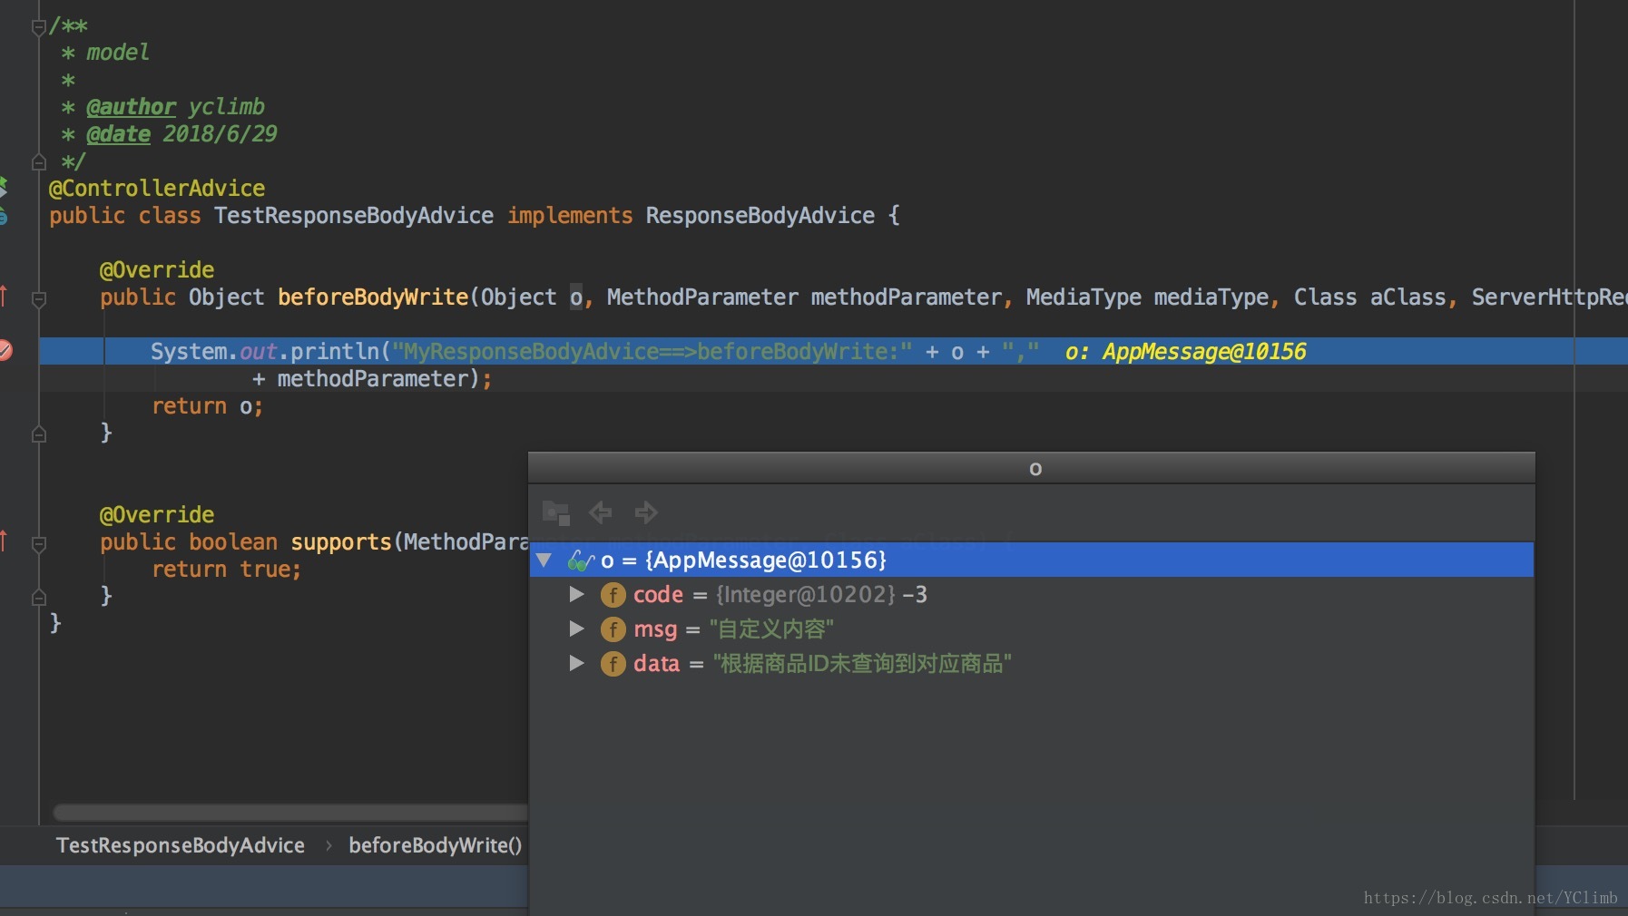The height and width of the screenshot is (916, 1628).
Task: Click the field icon beside msg
Action: (613, 629)
